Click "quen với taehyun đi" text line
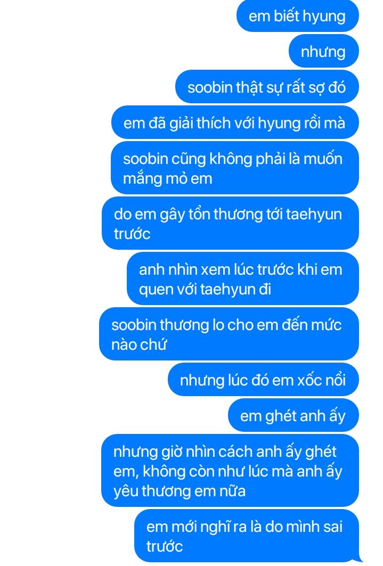 tap(205, 289)
